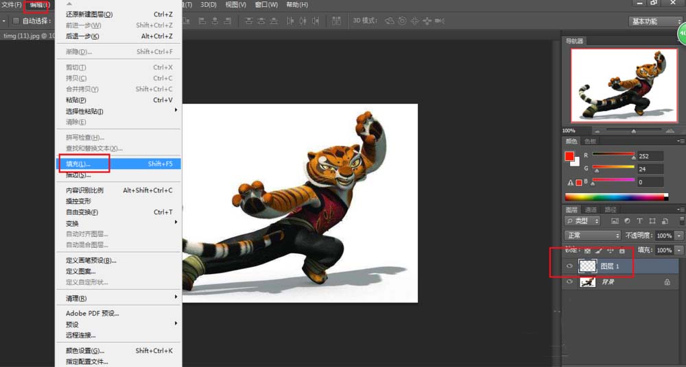Image resolution: width=686 pixels, height=367 pixels.
Task: Click the out-of-gamut warning triangle icon
Action: (x=569, y=183)
